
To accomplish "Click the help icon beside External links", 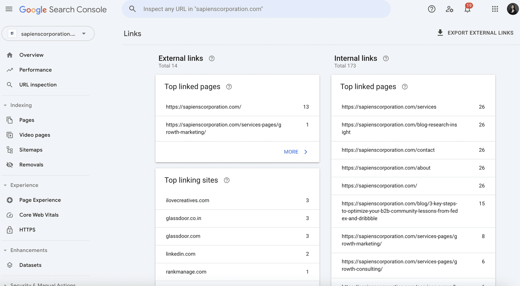I will tap(212, 59).
